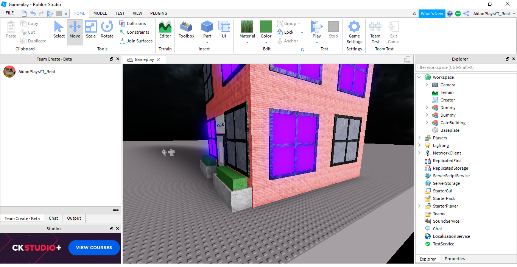
Task: Start a Team Test
Action: point(375,32)
